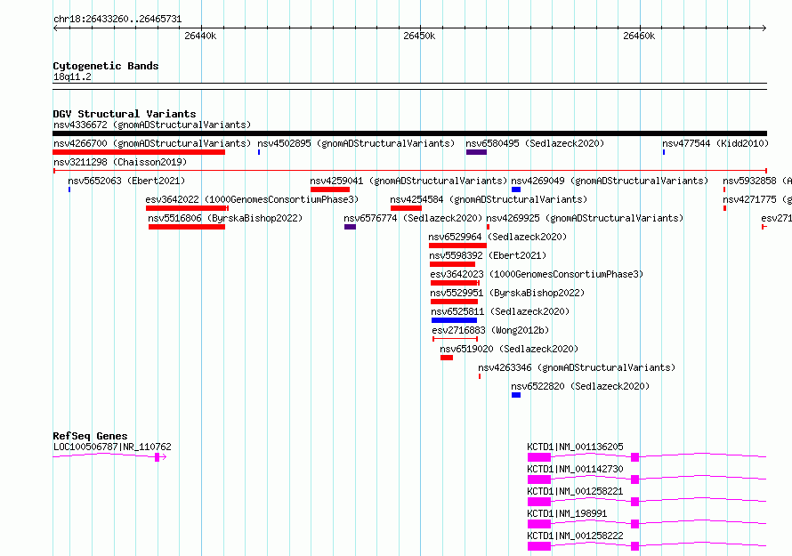The image size is (792, 556).
Task: Click the Cytogenetic Bands track title
Action: click(x=106, y=66)
